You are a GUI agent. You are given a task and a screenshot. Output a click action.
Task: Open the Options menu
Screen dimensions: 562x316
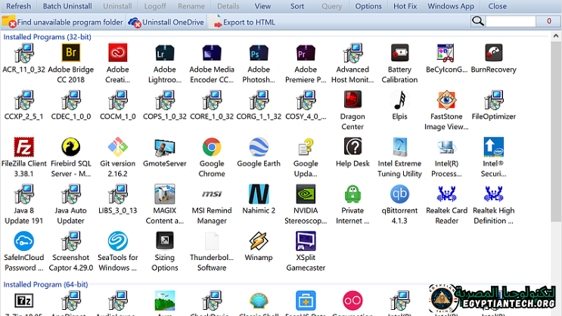point(368,6)
